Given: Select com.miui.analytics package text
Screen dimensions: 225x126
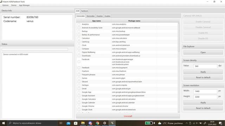Looking at the screenshot, I should 119,24.
